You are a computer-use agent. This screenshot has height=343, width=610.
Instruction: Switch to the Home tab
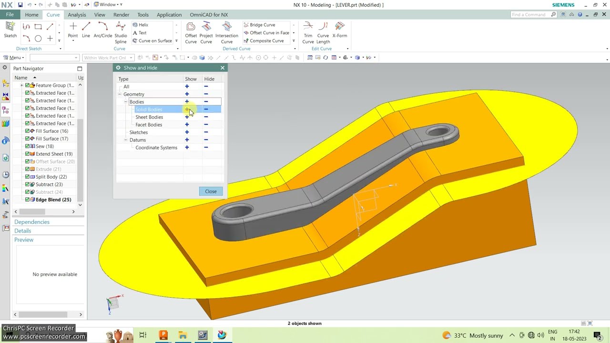point(31,15)
